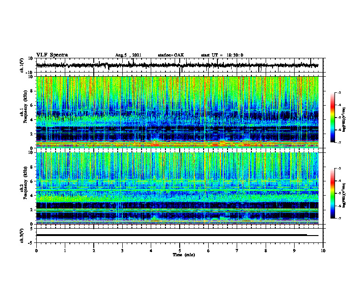This screenshot has width=364, height=281.
Task: Click the '4' kHz tick on ch.1 spectrogram
Action: click(32, 120)
